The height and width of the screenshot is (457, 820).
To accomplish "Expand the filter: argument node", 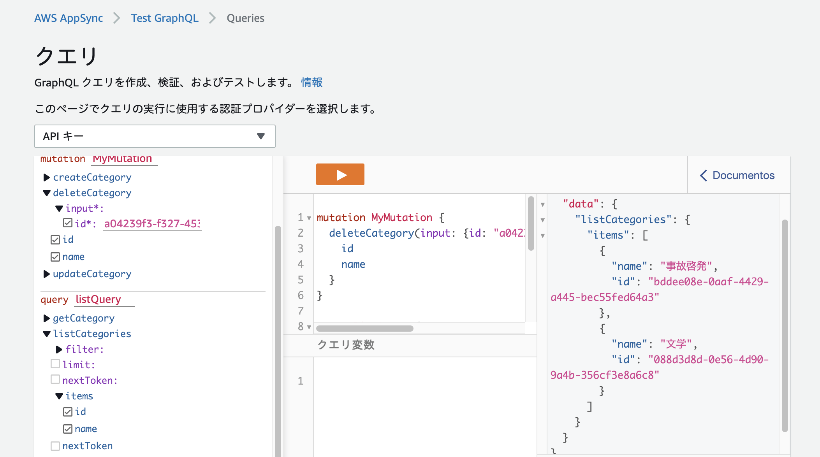I will 59,350.
